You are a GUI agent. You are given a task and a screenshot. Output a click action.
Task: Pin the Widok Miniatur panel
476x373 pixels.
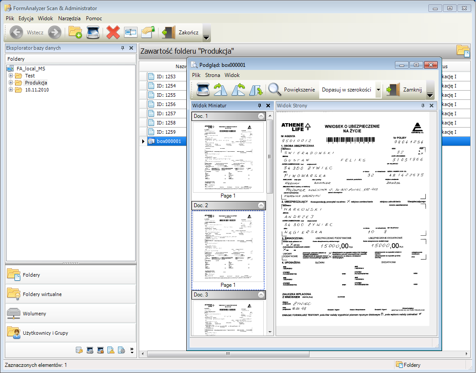tap(260, 106)
